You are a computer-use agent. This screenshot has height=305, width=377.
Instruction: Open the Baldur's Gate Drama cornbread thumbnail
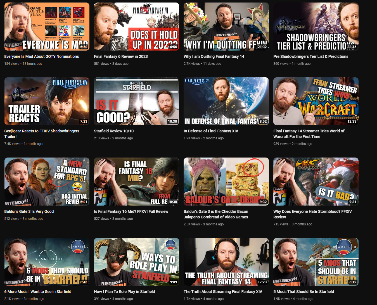[x=226, y=182]
